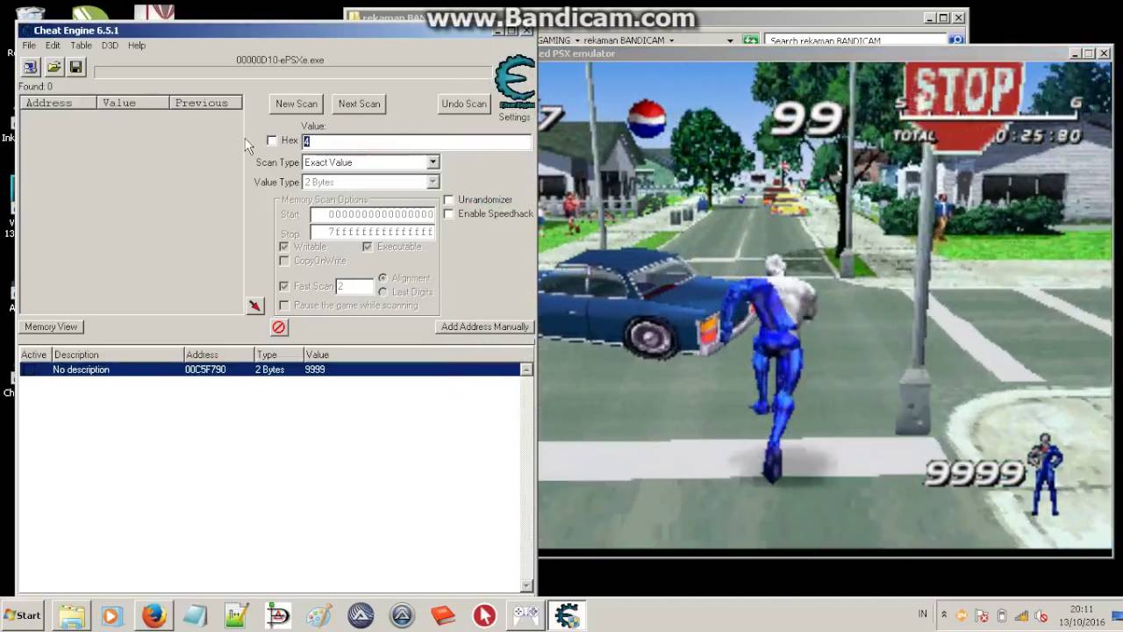1123x632 pixels.
Task: Switch to Cheat Engine taskbar icon
Action: (x=568, y=615)
